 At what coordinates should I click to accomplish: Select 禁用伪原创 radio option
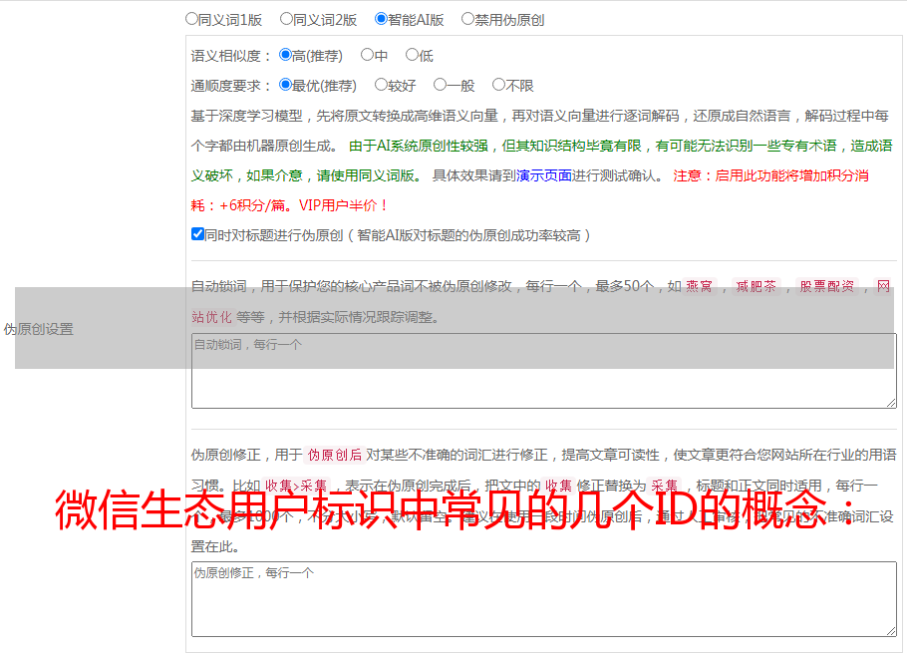(467, 19)
